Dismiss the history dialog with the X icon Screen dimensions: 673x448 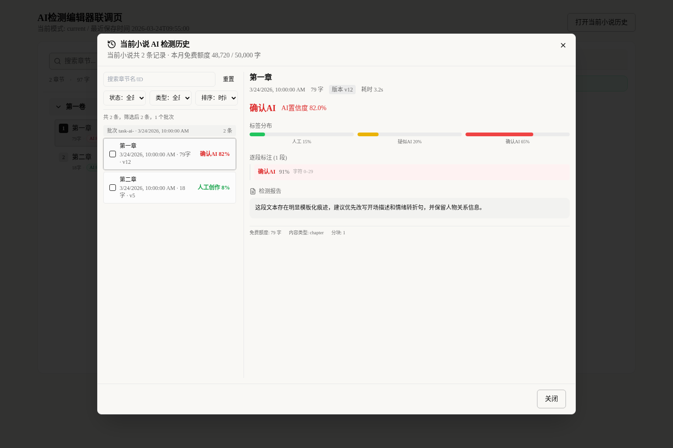pyautogui.click(x=563, y=45)
